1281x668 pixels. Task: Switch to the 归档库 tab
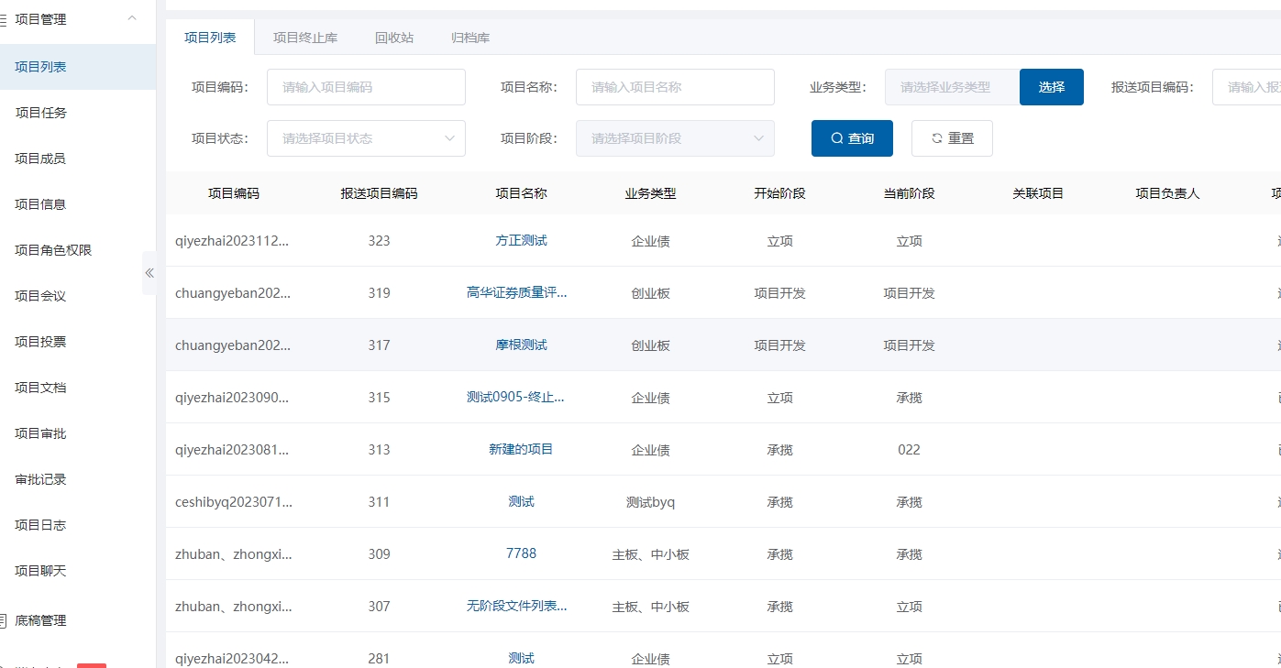click(470, 38)
